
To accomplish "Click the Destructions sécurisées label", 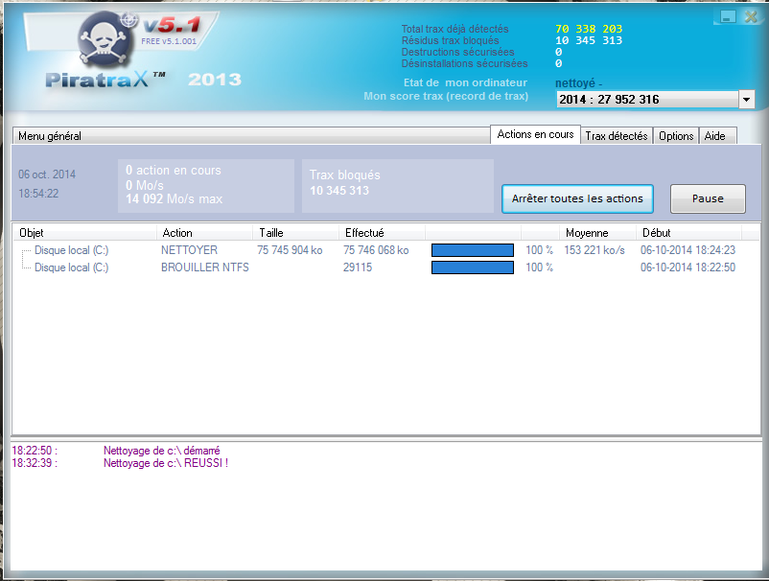I will [457, 52].
